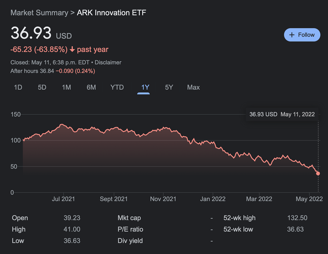
Task: Select the YTD chart range
Action: 117,87
